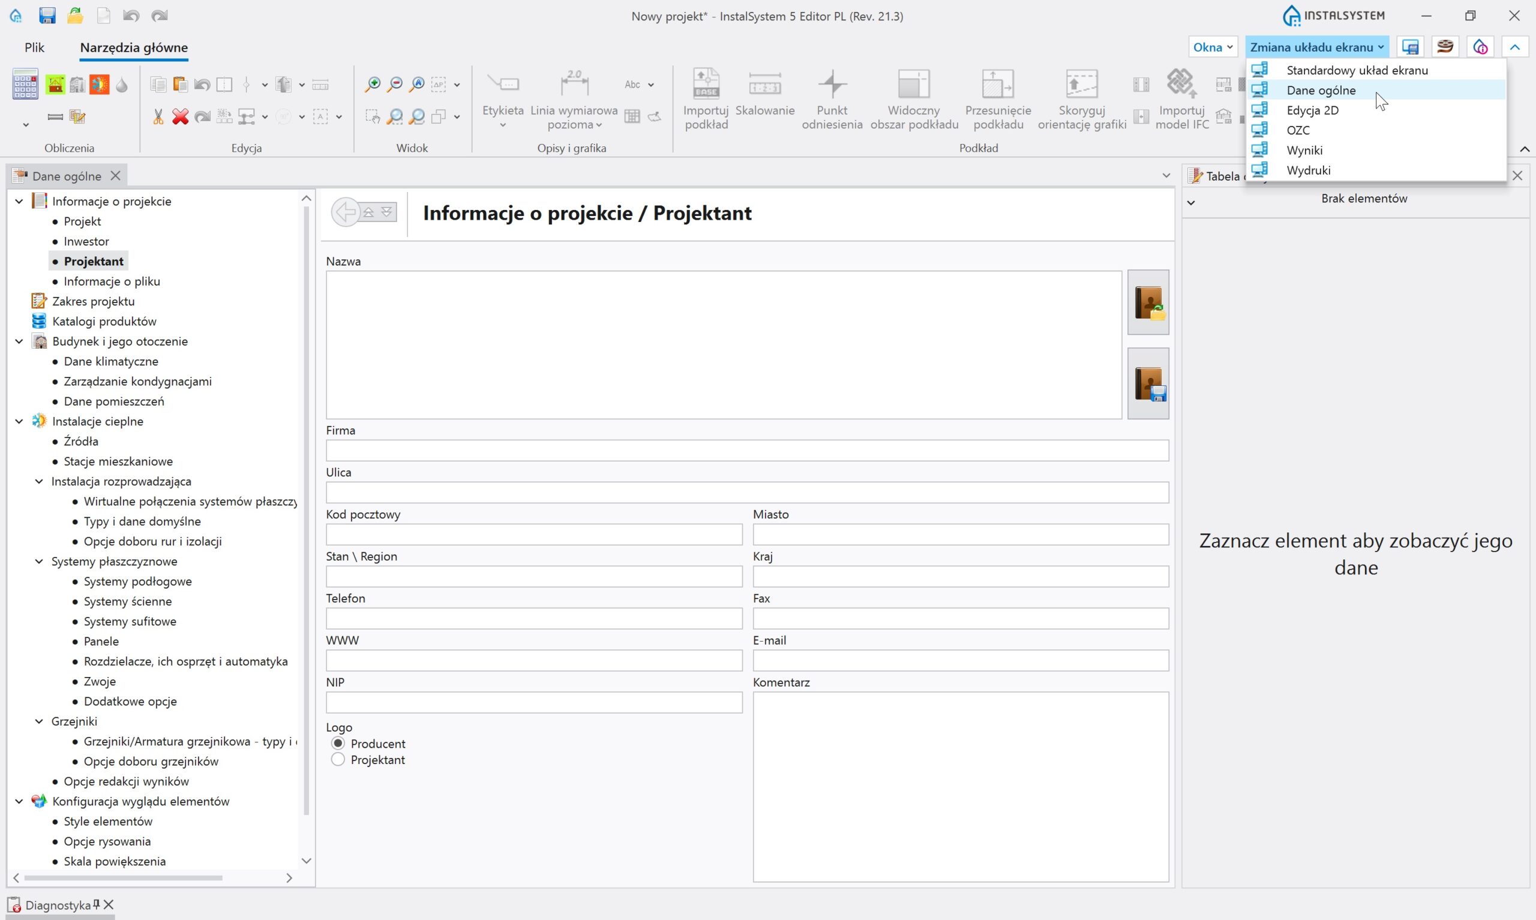Image resolution: width=1536 pixels, height=920 pixels.
Task: Click the zoom out magnifier icon
Action: pos(395,84)
